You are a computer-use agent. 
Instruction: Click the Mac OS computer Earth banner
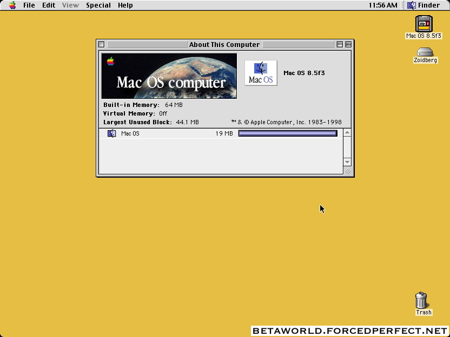click(x=169, y=76)
